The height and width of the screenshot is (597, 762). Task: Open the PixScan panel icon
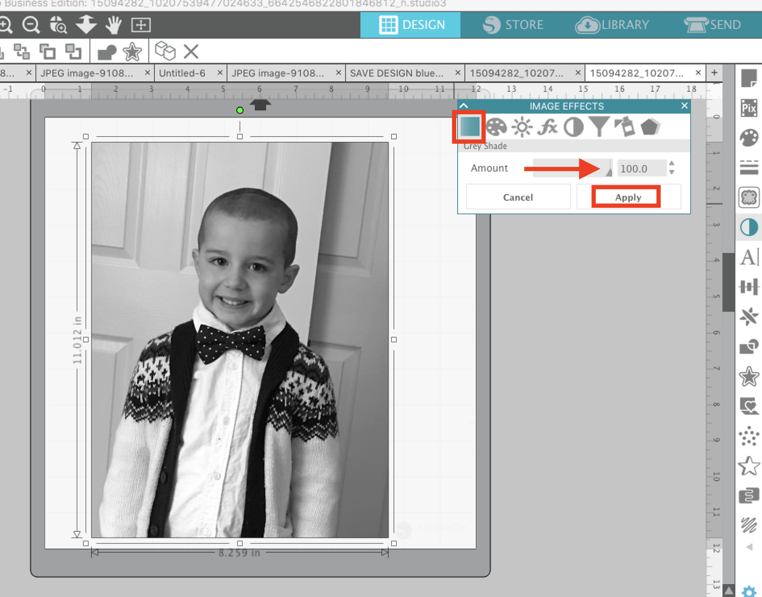(x=749, y=108)
